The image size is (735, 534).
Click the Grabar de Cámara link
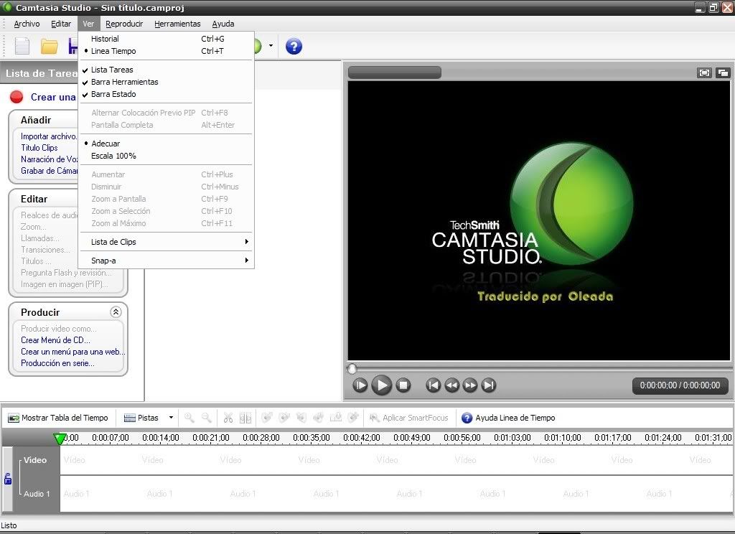pyautogui.click(x=49, y=171)
